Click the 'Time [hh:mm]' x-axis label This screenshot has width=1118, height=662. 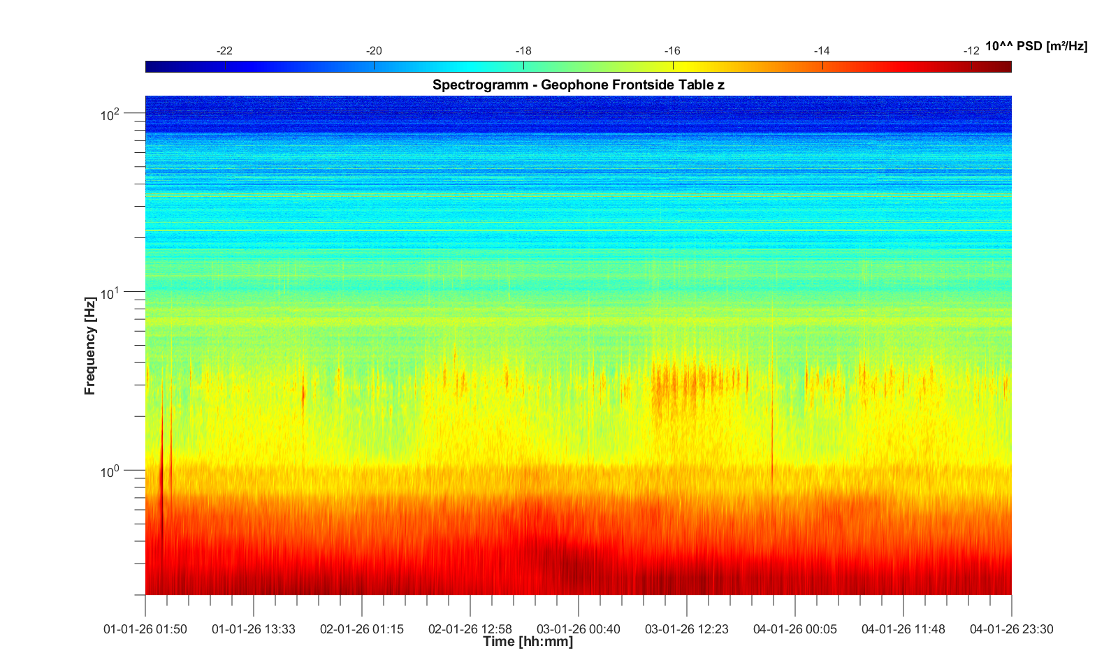click(528, 642)
